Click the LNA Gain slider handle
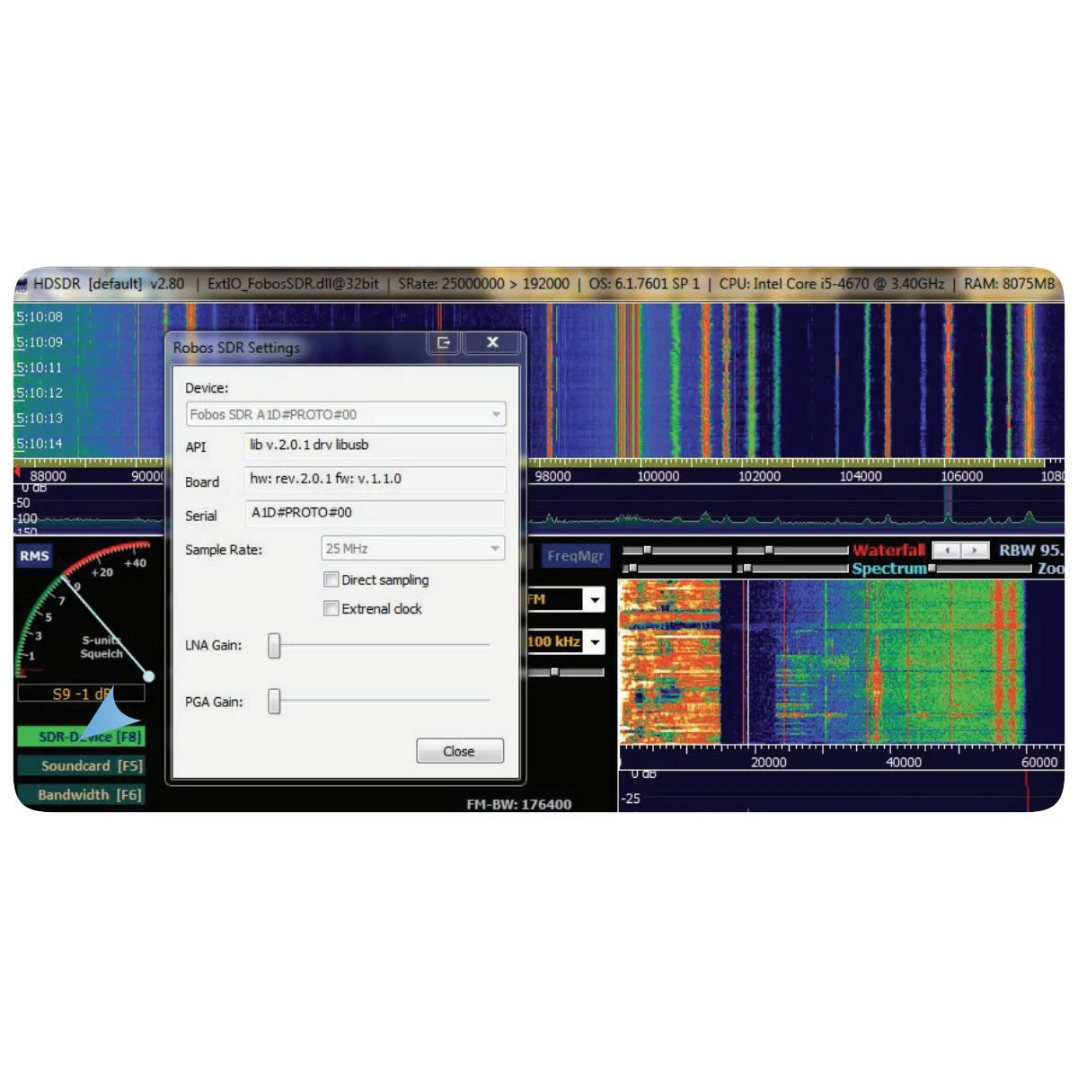Image resolution: width=1078 pixels, height=1078 pixels. (275, 645)
